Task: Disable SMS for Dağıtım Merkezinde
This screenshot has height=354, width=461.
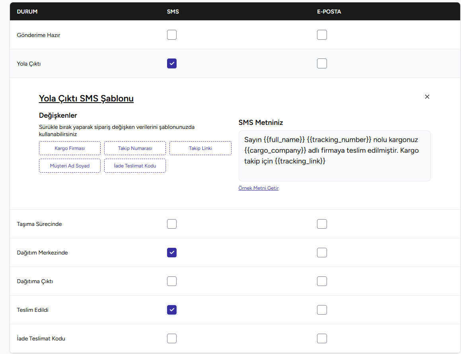Action: [x=172, y=253]
